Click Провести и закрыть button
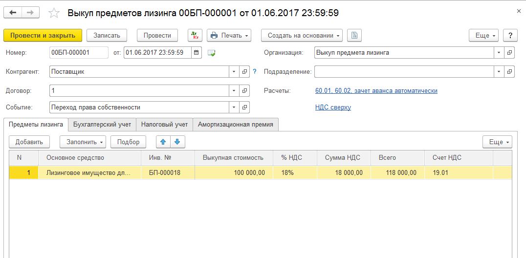526x258 pixels. 43,35
